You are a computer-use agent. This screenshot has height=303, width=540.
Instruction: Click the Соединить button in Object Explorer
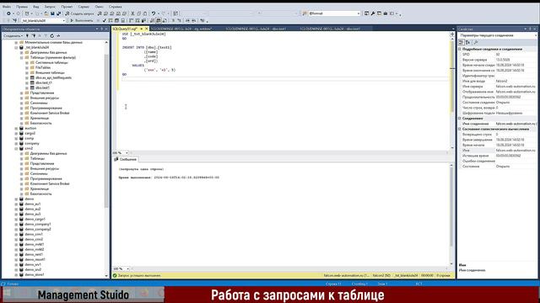[13, 35]
